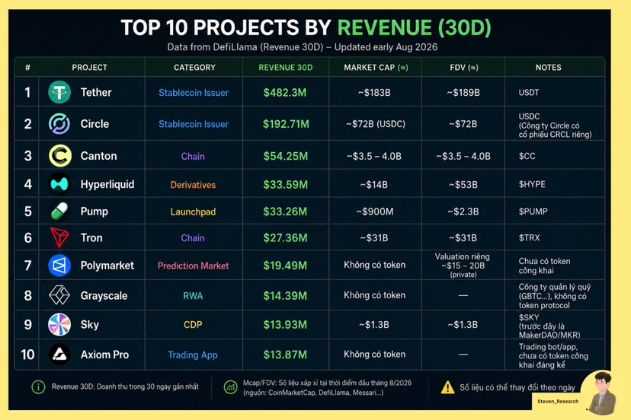631x420 pixels.
Task: Click the PROJECT column header
Action: [89, 68]
